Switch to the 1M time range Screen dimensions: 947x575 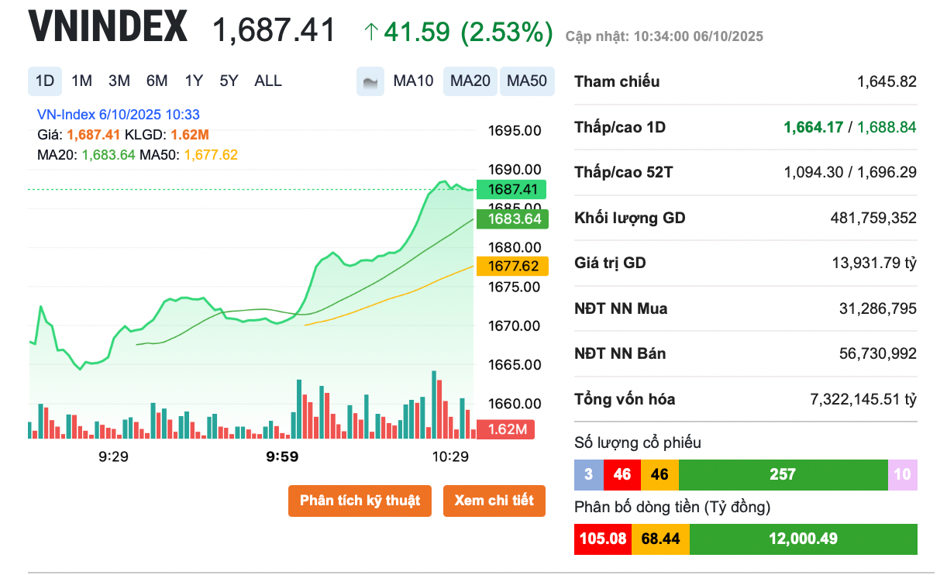[81, 81]
